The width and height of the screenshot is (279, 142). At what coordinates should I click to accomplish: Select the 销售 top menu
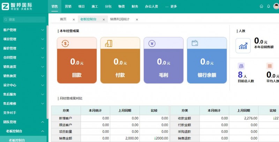click(x=55, y=6)
